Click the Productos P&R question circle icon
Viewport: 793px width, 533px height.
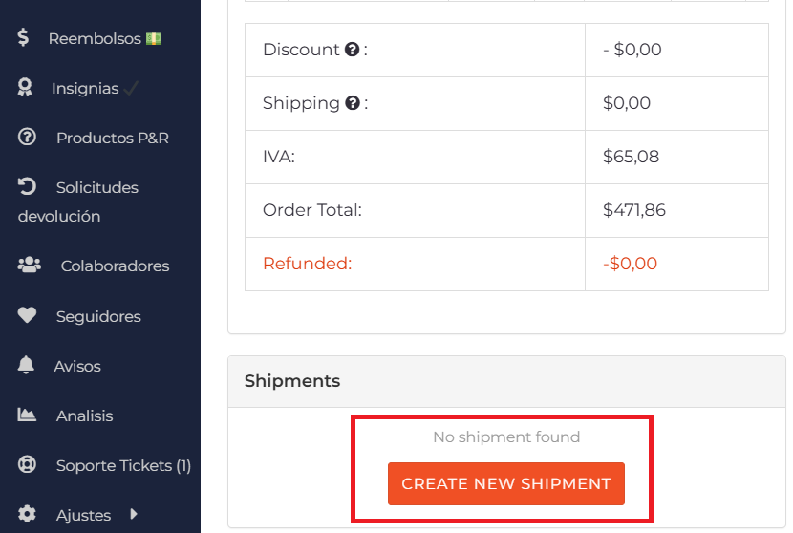point(27,137)
